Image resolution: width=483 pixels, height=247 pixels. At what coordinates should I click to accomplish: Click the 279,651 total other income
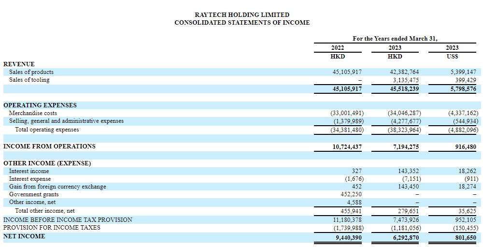408,211
